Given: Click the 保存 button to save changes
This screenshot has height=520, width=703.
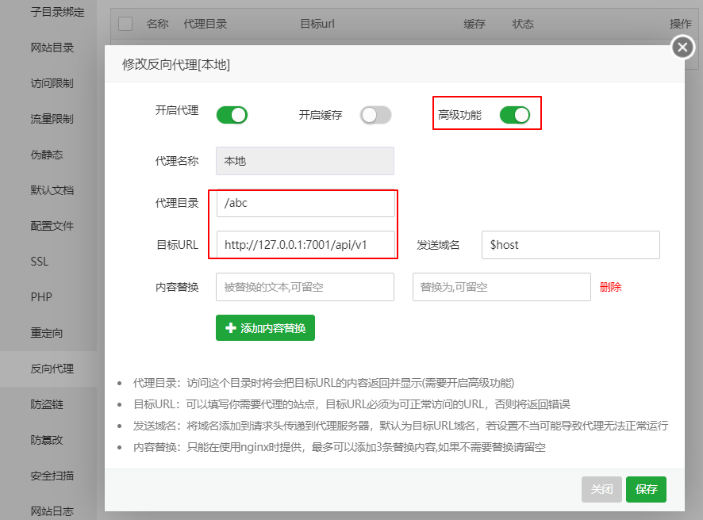Looking at the screenshot, I should pyautogui.click(x=646, y=489).
